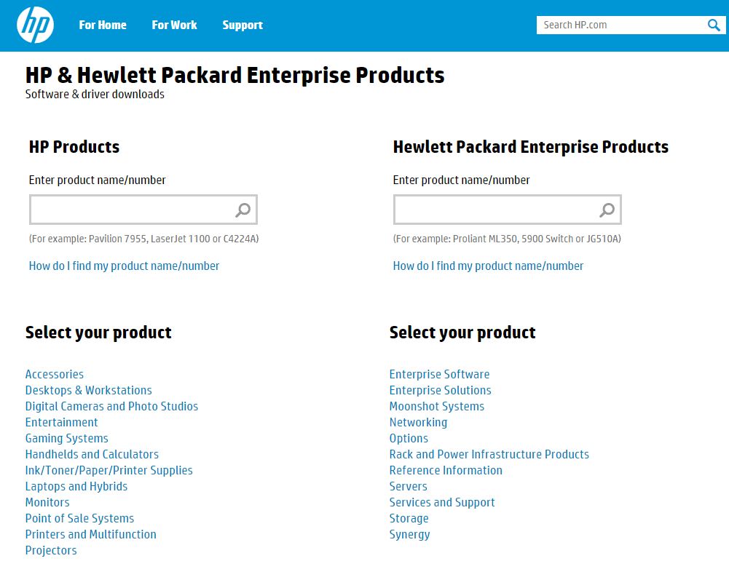The image size is (729, 561).
Task: Open Desktops & Workstations
Action: (88, 390)
